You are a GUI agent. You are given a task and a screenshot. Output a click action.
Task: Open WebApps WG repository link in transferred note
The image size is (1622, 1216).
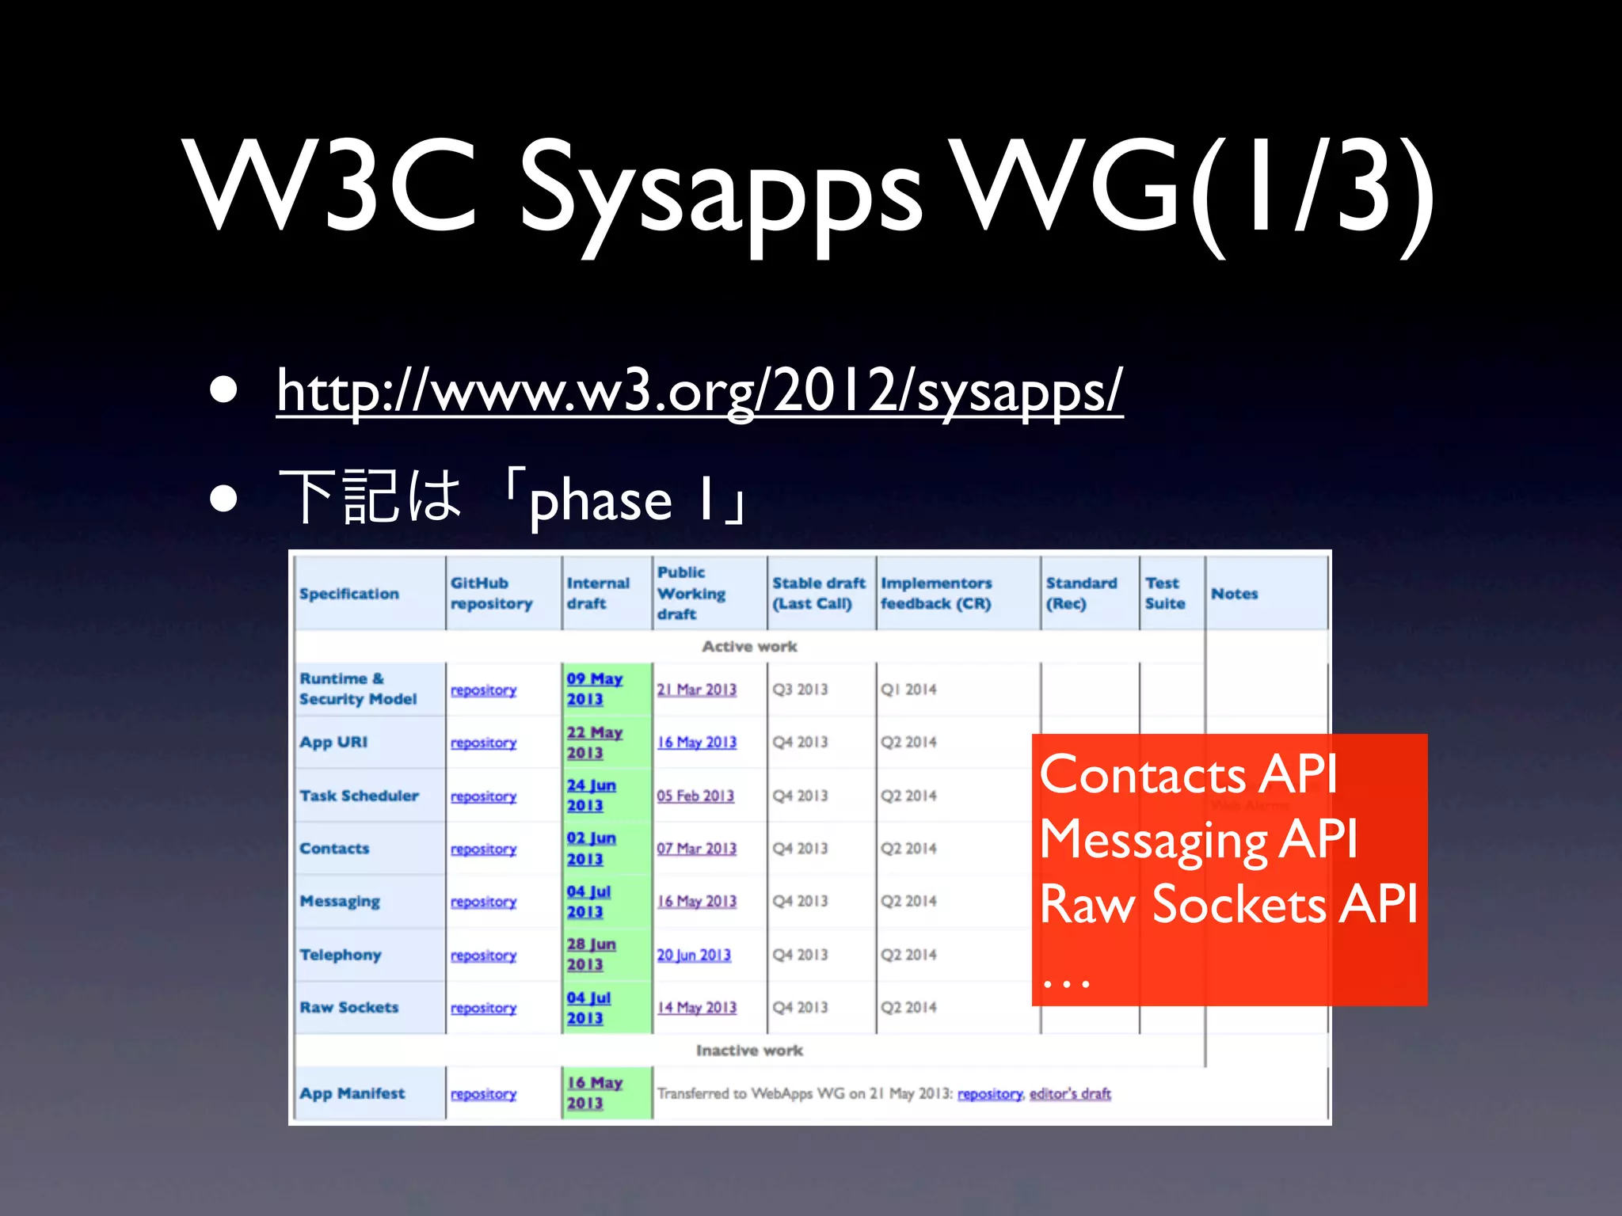click(x=990, y=1093)
